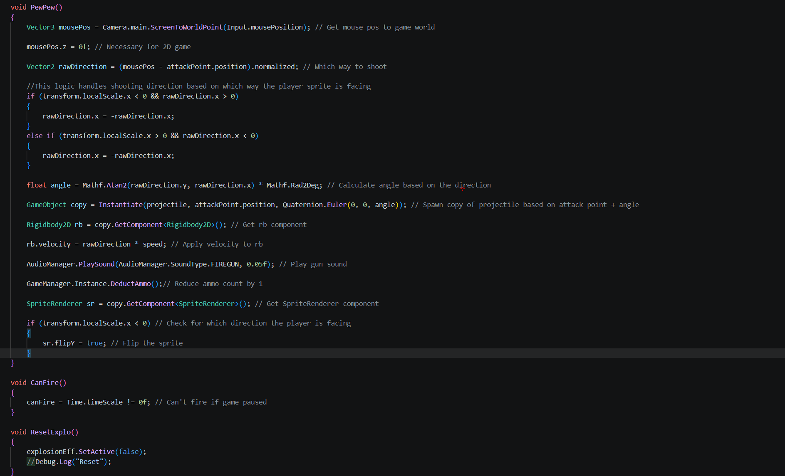The height and width of the screenshot is (476, 785).
Task: Click the commented-out Debug.Log line
Action: click(x=69, y=461)
